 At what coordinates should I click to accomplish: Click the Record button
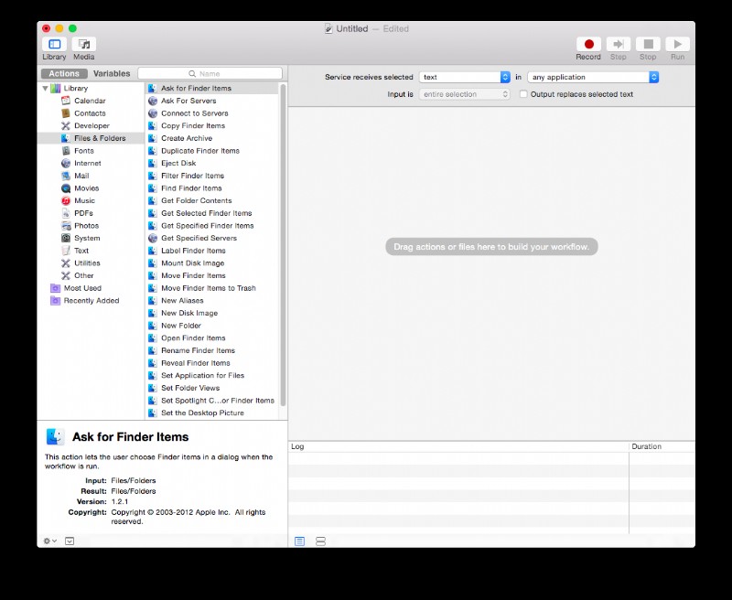point(588,43)
